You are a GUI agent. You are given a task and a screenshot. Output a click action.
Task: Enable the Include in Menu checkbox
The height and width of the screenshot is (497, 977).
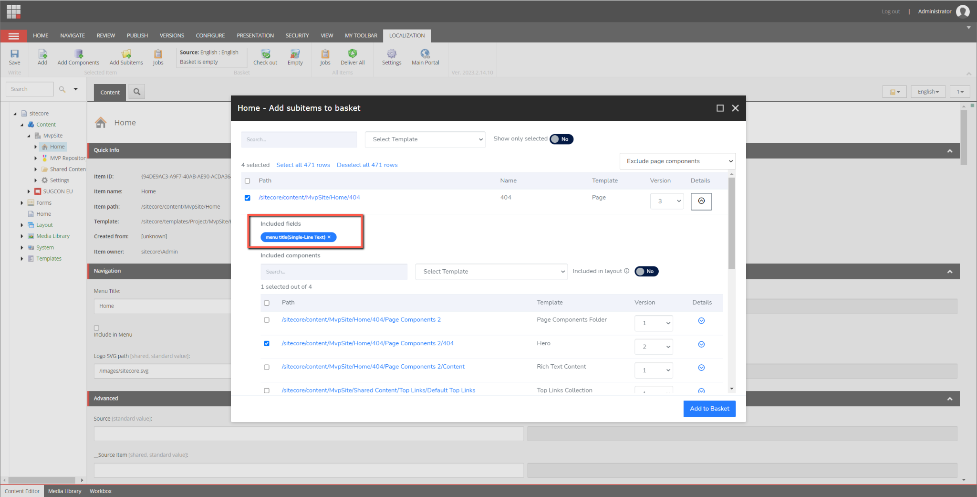pos(96,328)
